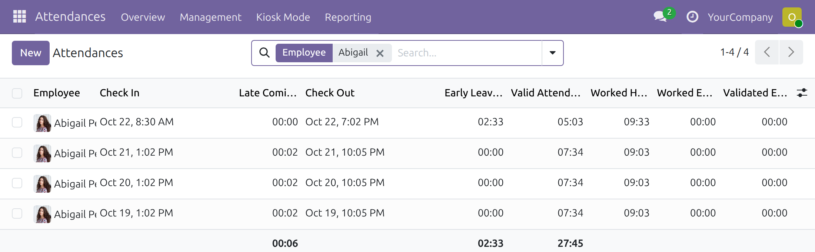815x252 pixels.
Task: Open the apps grid menu icon
Action: pyautogui.click(x=19, y=17)
